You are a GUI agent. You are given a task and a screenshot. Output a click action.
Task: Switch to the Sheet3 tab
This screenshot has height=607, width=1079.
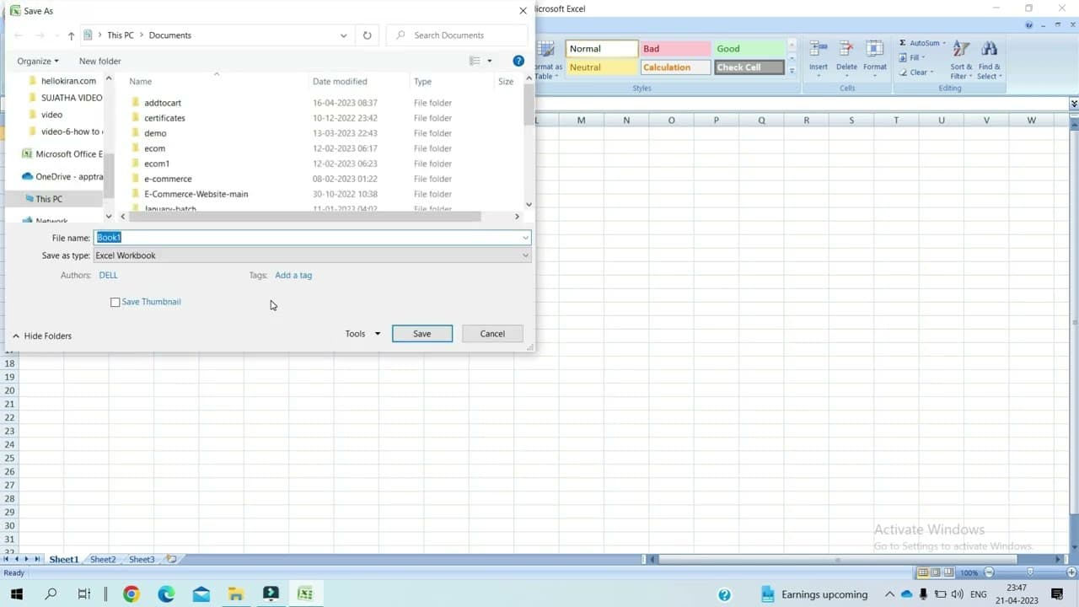(x=142, y=559)
